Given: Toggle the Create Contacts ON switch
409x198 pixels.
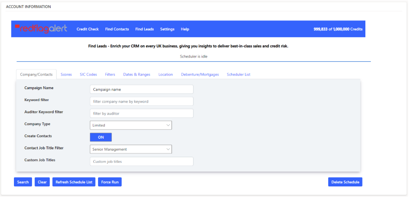Looking at the screenshot, I should tap(101, 137).
